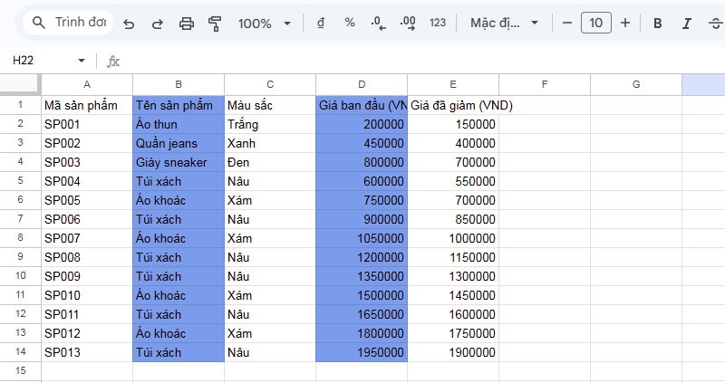
Task: Select cell with value 1750000
Action: (453, 333)
